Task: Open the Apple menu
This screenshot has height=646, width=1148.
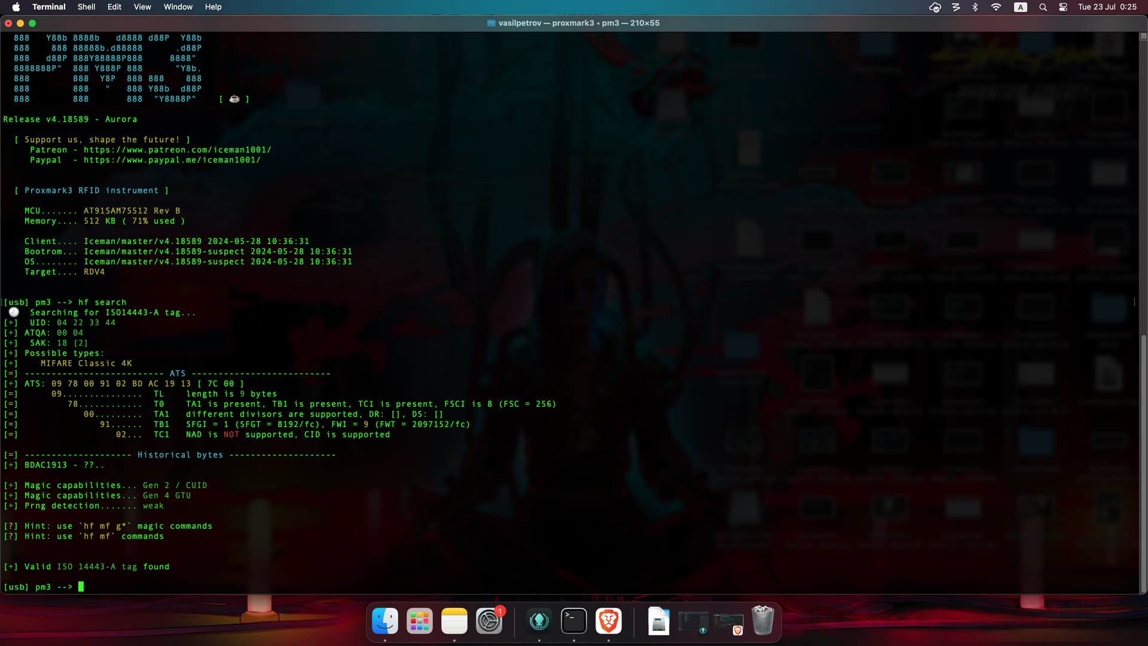Action: 16,7
